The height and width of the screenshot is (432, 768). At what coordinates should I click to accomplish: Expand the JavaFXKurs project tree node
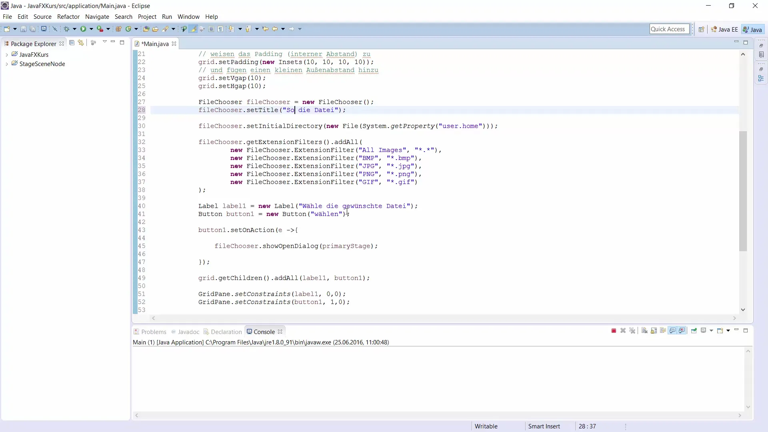click(x=7, y=55)
